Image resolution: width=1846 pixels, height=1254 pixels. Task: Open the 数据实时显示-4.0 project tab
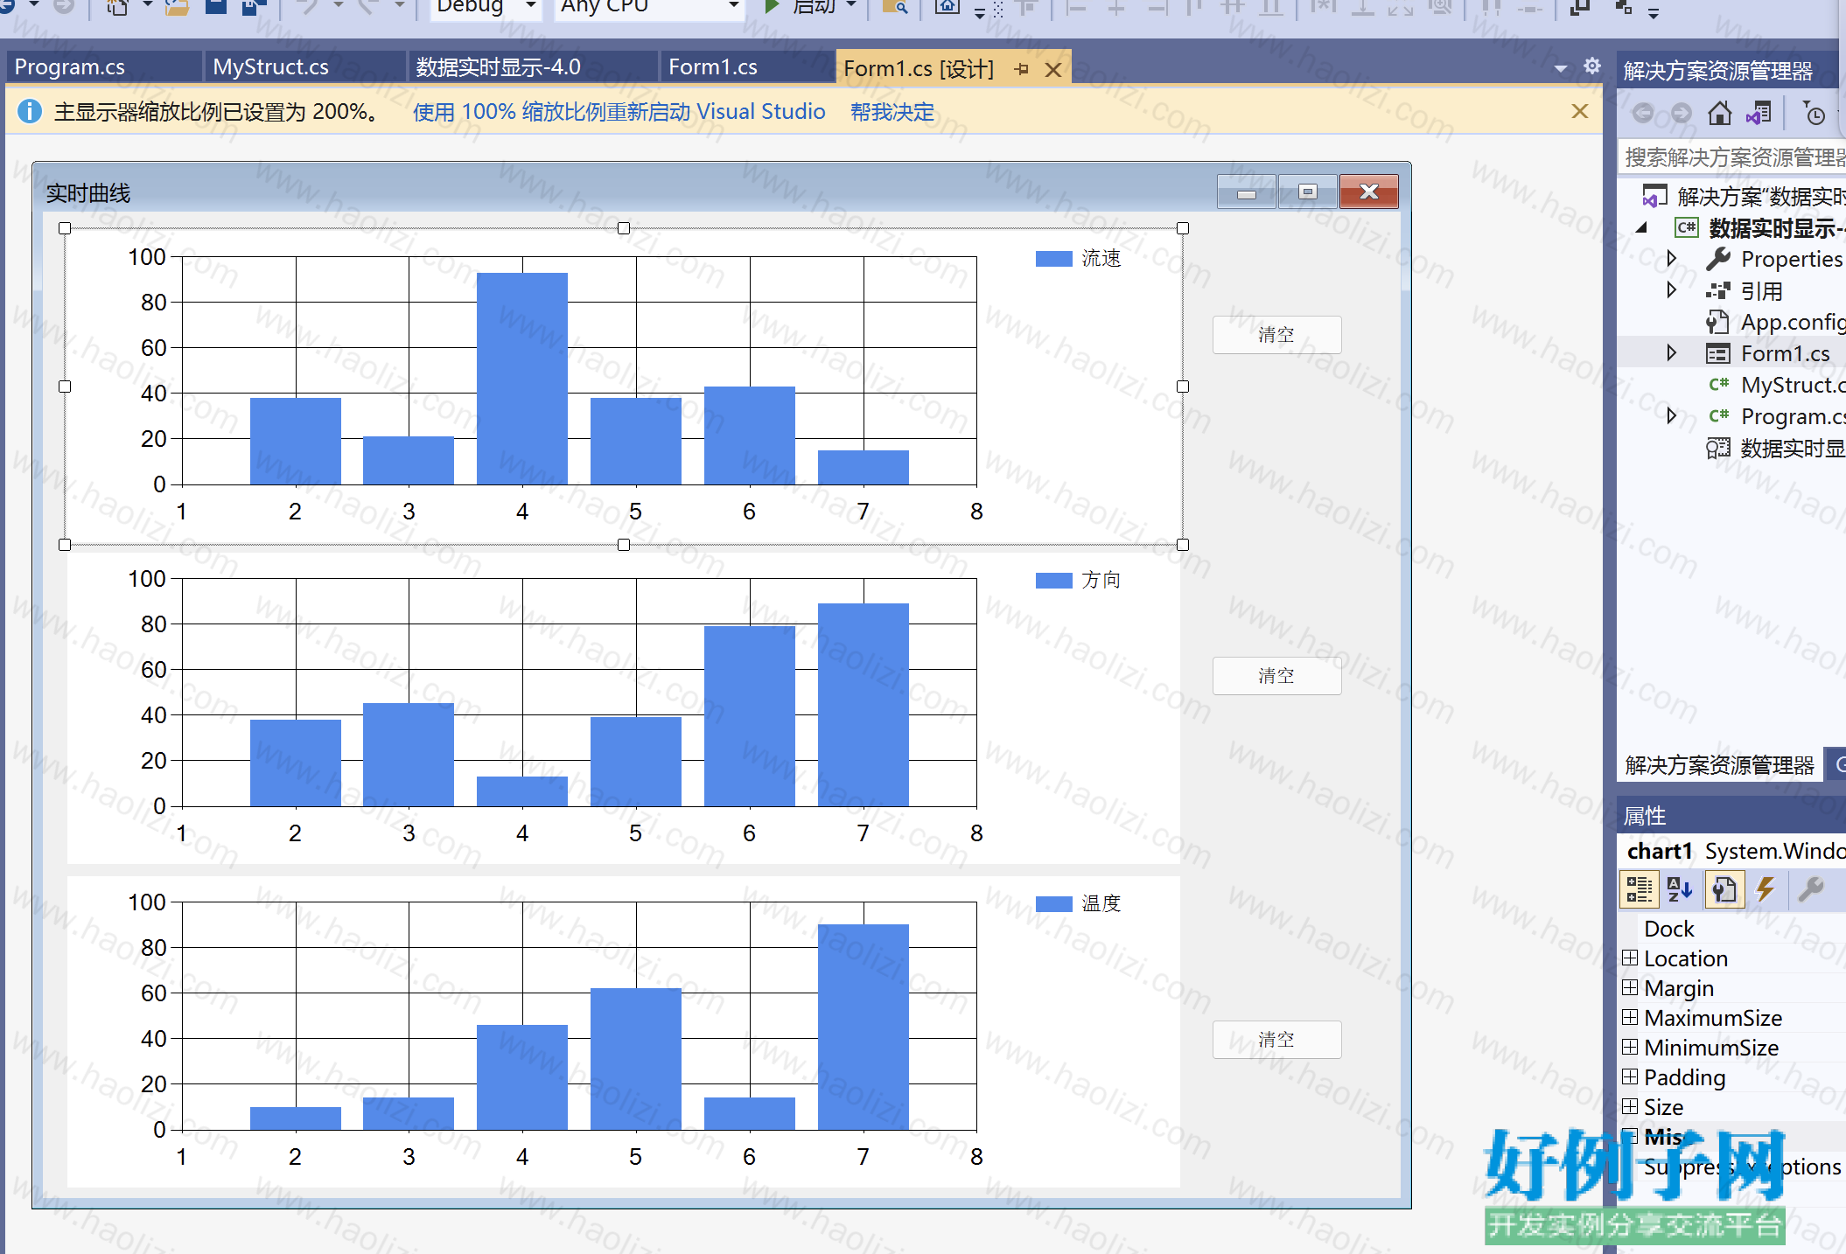(x=532, y=67)
